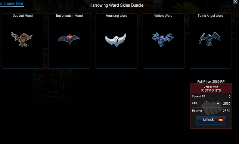Image resolution: width=239 pixels, height=144 pixels.
Task: Click the Tomb Angel Ward title label
Action: pos(210,16)
